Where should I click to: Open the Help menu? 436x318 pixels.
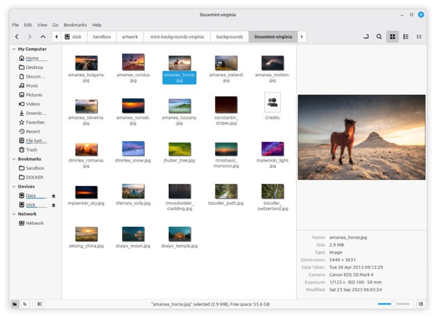(x=97, y=25)
